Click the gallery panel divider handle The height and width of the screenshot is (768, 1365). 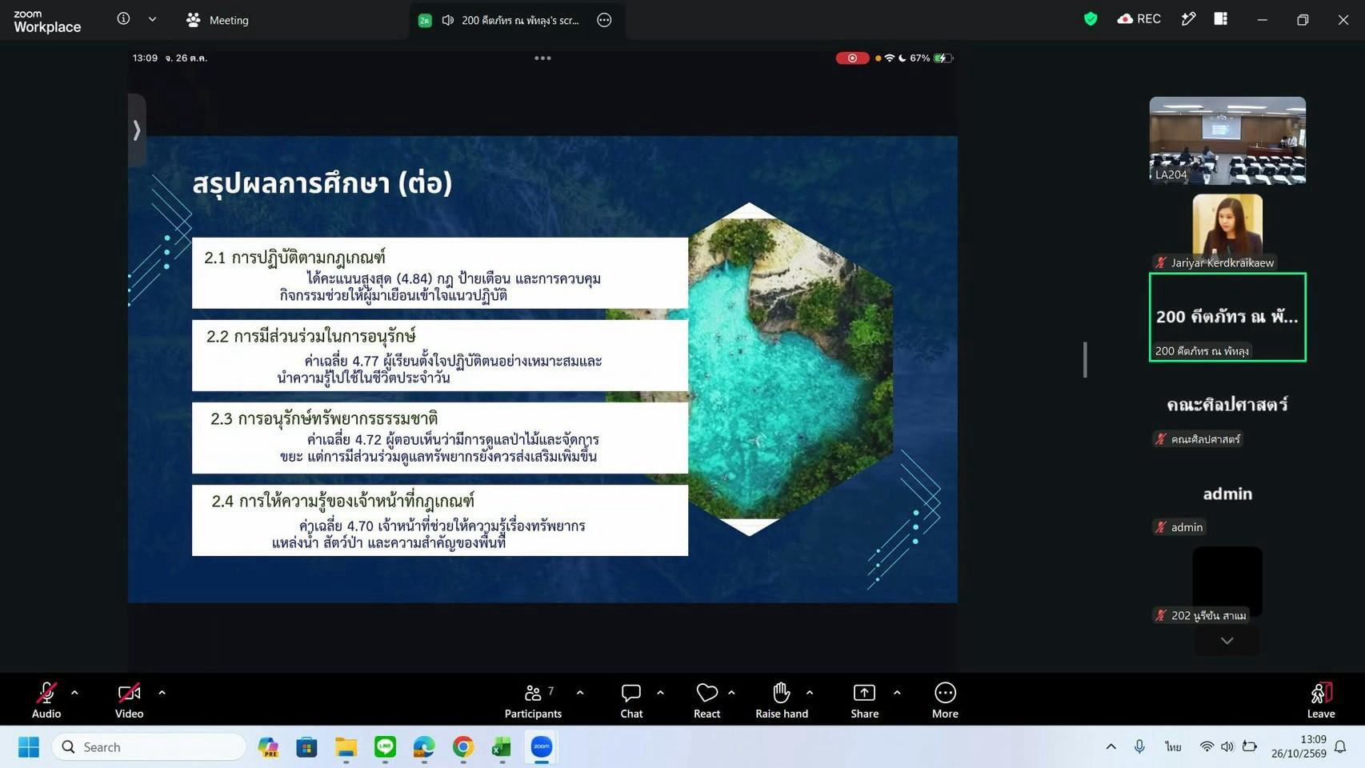[1085, 359]
